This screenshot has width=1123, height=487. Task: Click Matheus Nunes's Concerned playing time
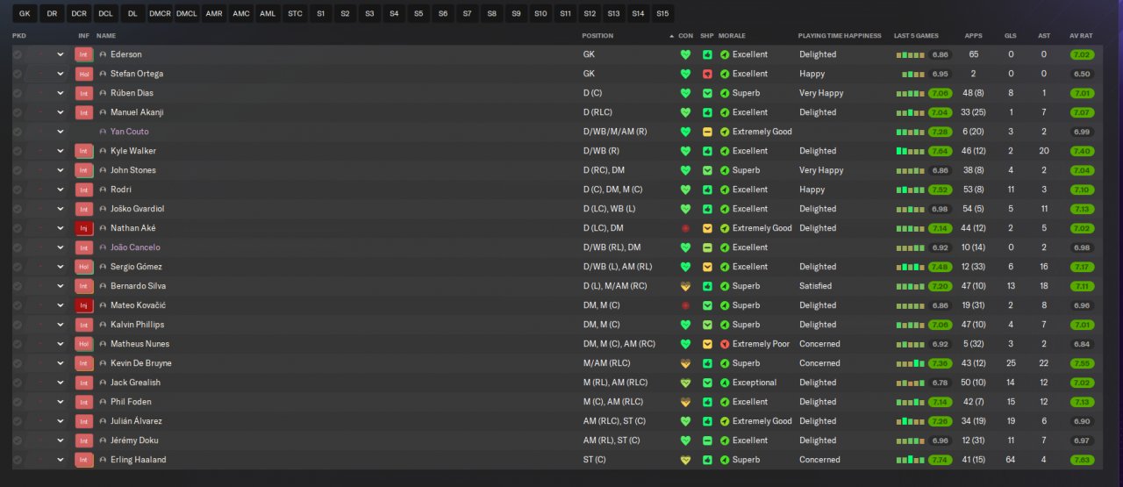(819, 344)
